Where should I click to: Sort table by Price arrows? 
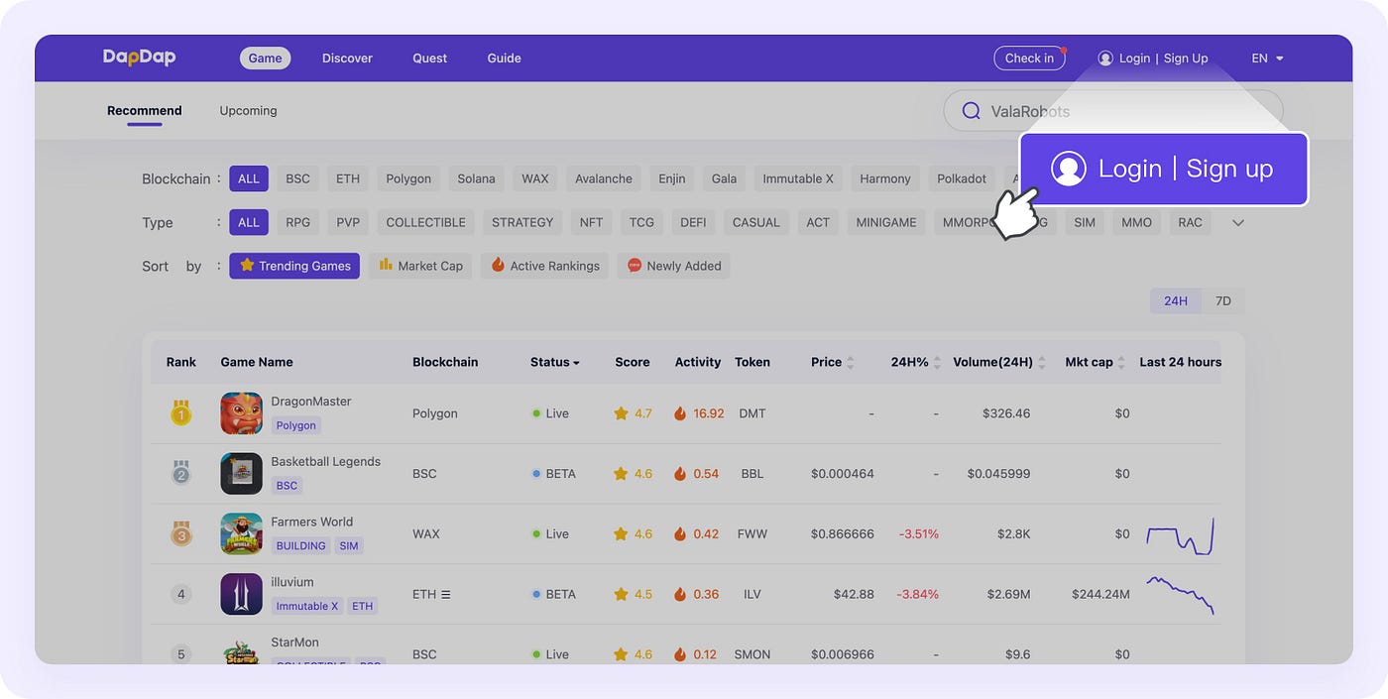[x=850, y=363]
